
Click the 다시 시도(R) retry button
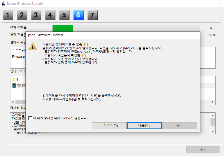click(109, 126)
